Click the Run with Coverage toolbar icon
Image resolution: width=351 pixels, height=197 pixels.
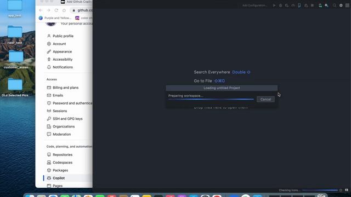click(287, 5)
